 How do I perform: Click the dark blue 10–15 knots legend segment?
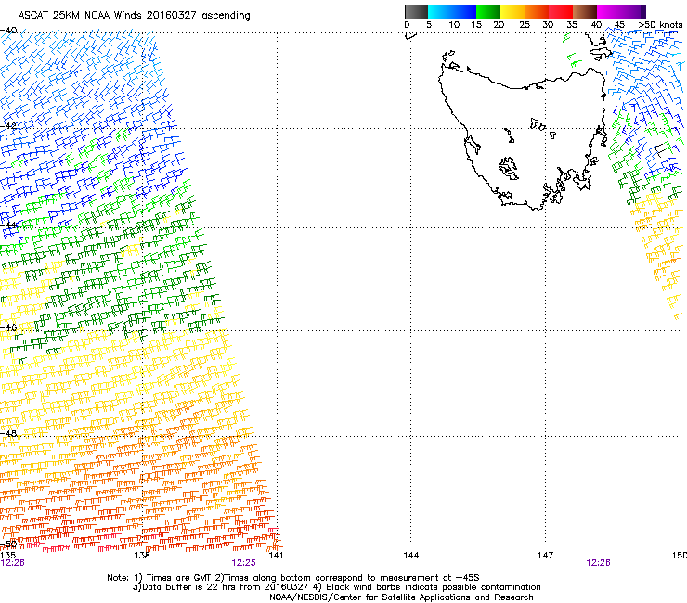pos(464,11)
